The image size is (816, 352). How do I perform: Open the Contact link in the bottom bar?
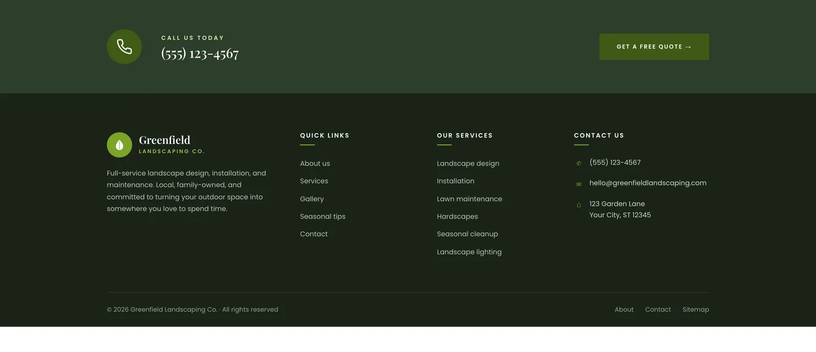click(658, 310)
